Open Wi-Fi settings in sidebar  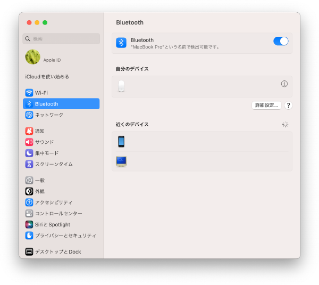(x=61, y=93)
